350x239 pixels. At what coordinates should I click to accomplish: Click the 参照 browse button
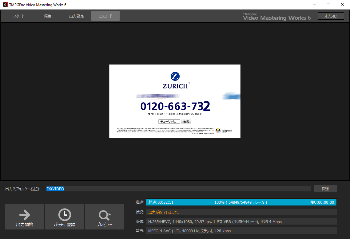pyautogui.click(x=325, y=189)
